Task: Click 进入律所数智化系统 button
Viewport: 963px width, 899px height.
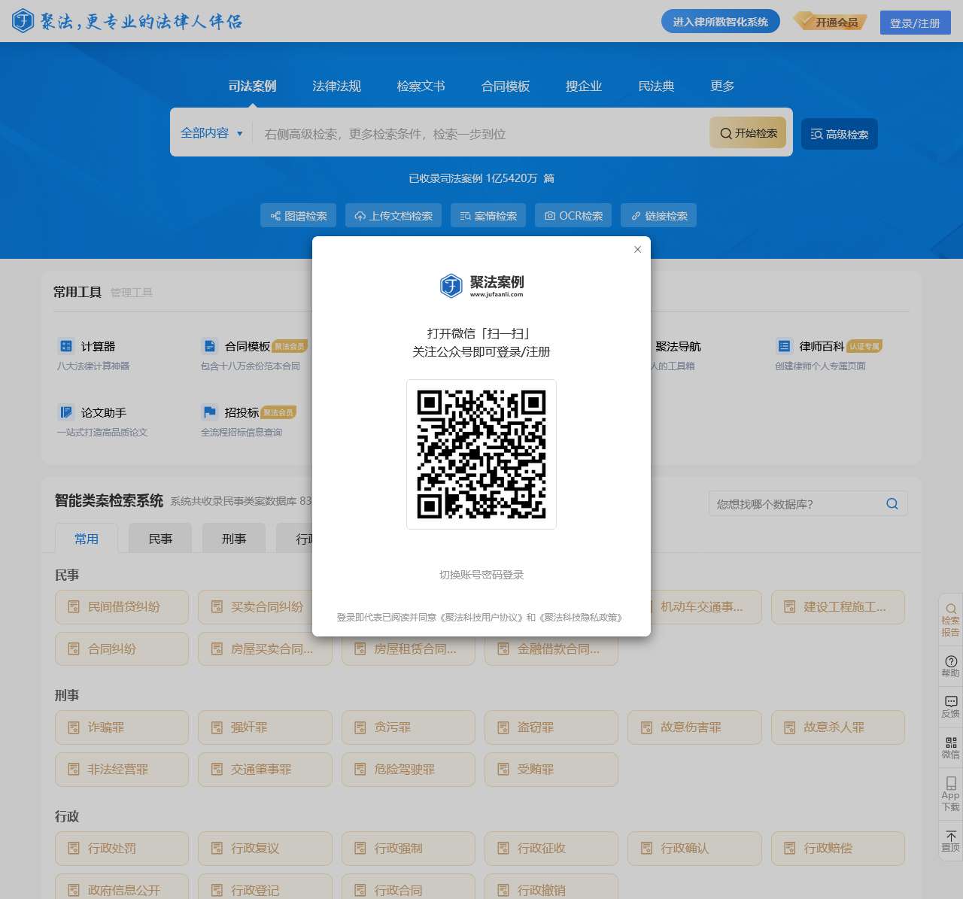Action: (x=721, y=21)
